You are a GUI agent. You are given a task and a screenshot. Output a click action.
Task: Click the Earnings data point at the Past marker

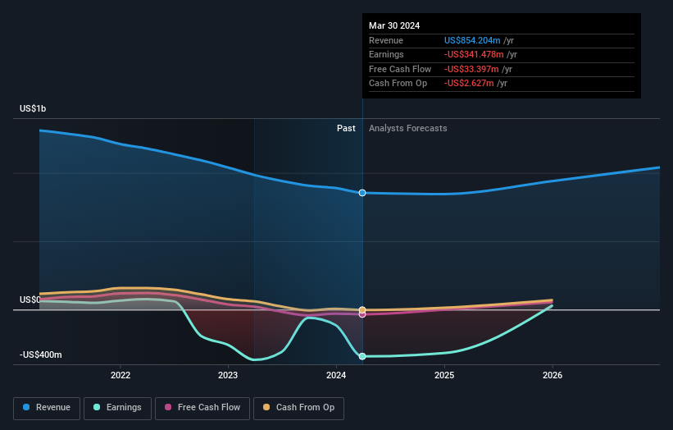tap(362, 356)
